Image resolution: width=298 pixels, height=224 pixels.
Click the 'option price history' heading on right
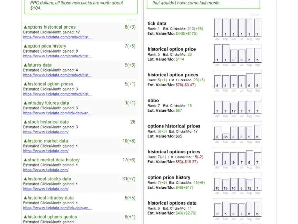tap(169, 177)
